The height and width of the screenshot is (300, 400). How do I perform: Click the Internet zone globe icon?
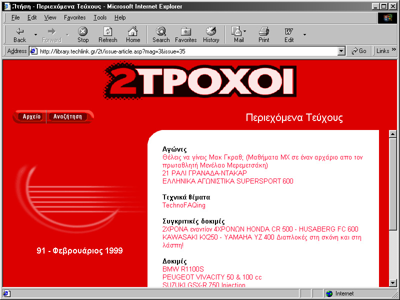[x=329, y=293]
